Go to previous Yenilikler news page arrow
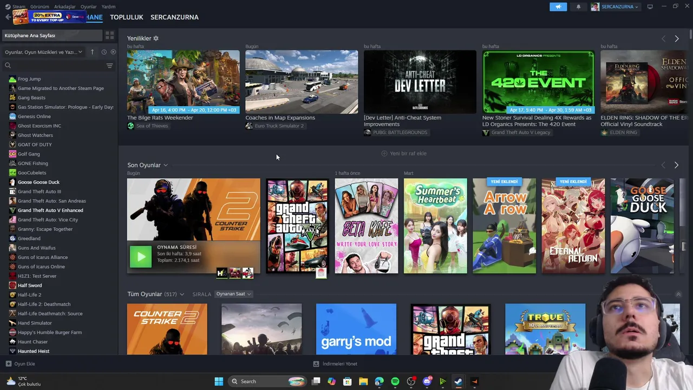The height and width of the screenshot is (390, 693). tap(663, 38)
